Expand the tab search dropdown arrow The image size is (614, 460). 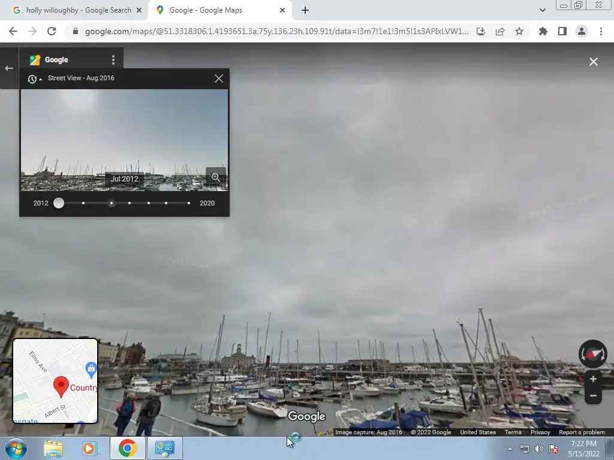coord(542,10)
